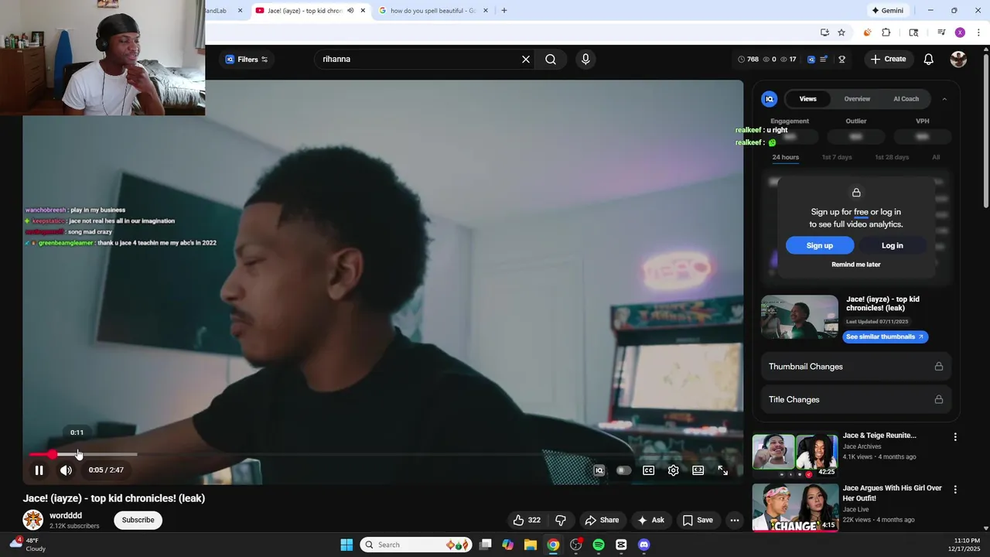Open more actions menu beside Save
This screenshot has width=990, height=557.
tap(735, 520)
